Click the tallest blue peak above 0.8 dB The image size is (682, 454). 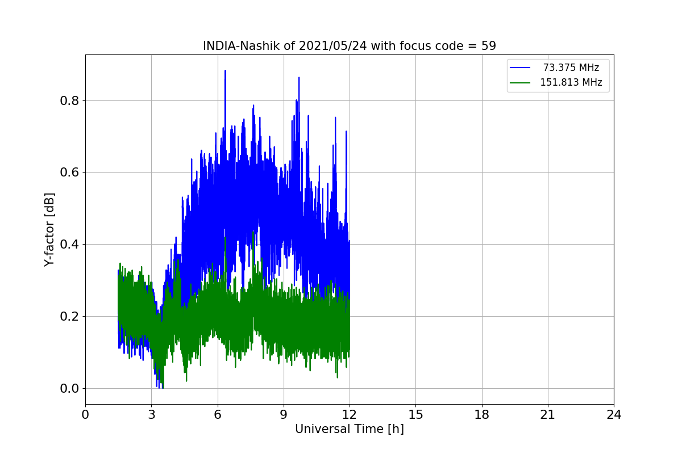click(x=225, y=72)
